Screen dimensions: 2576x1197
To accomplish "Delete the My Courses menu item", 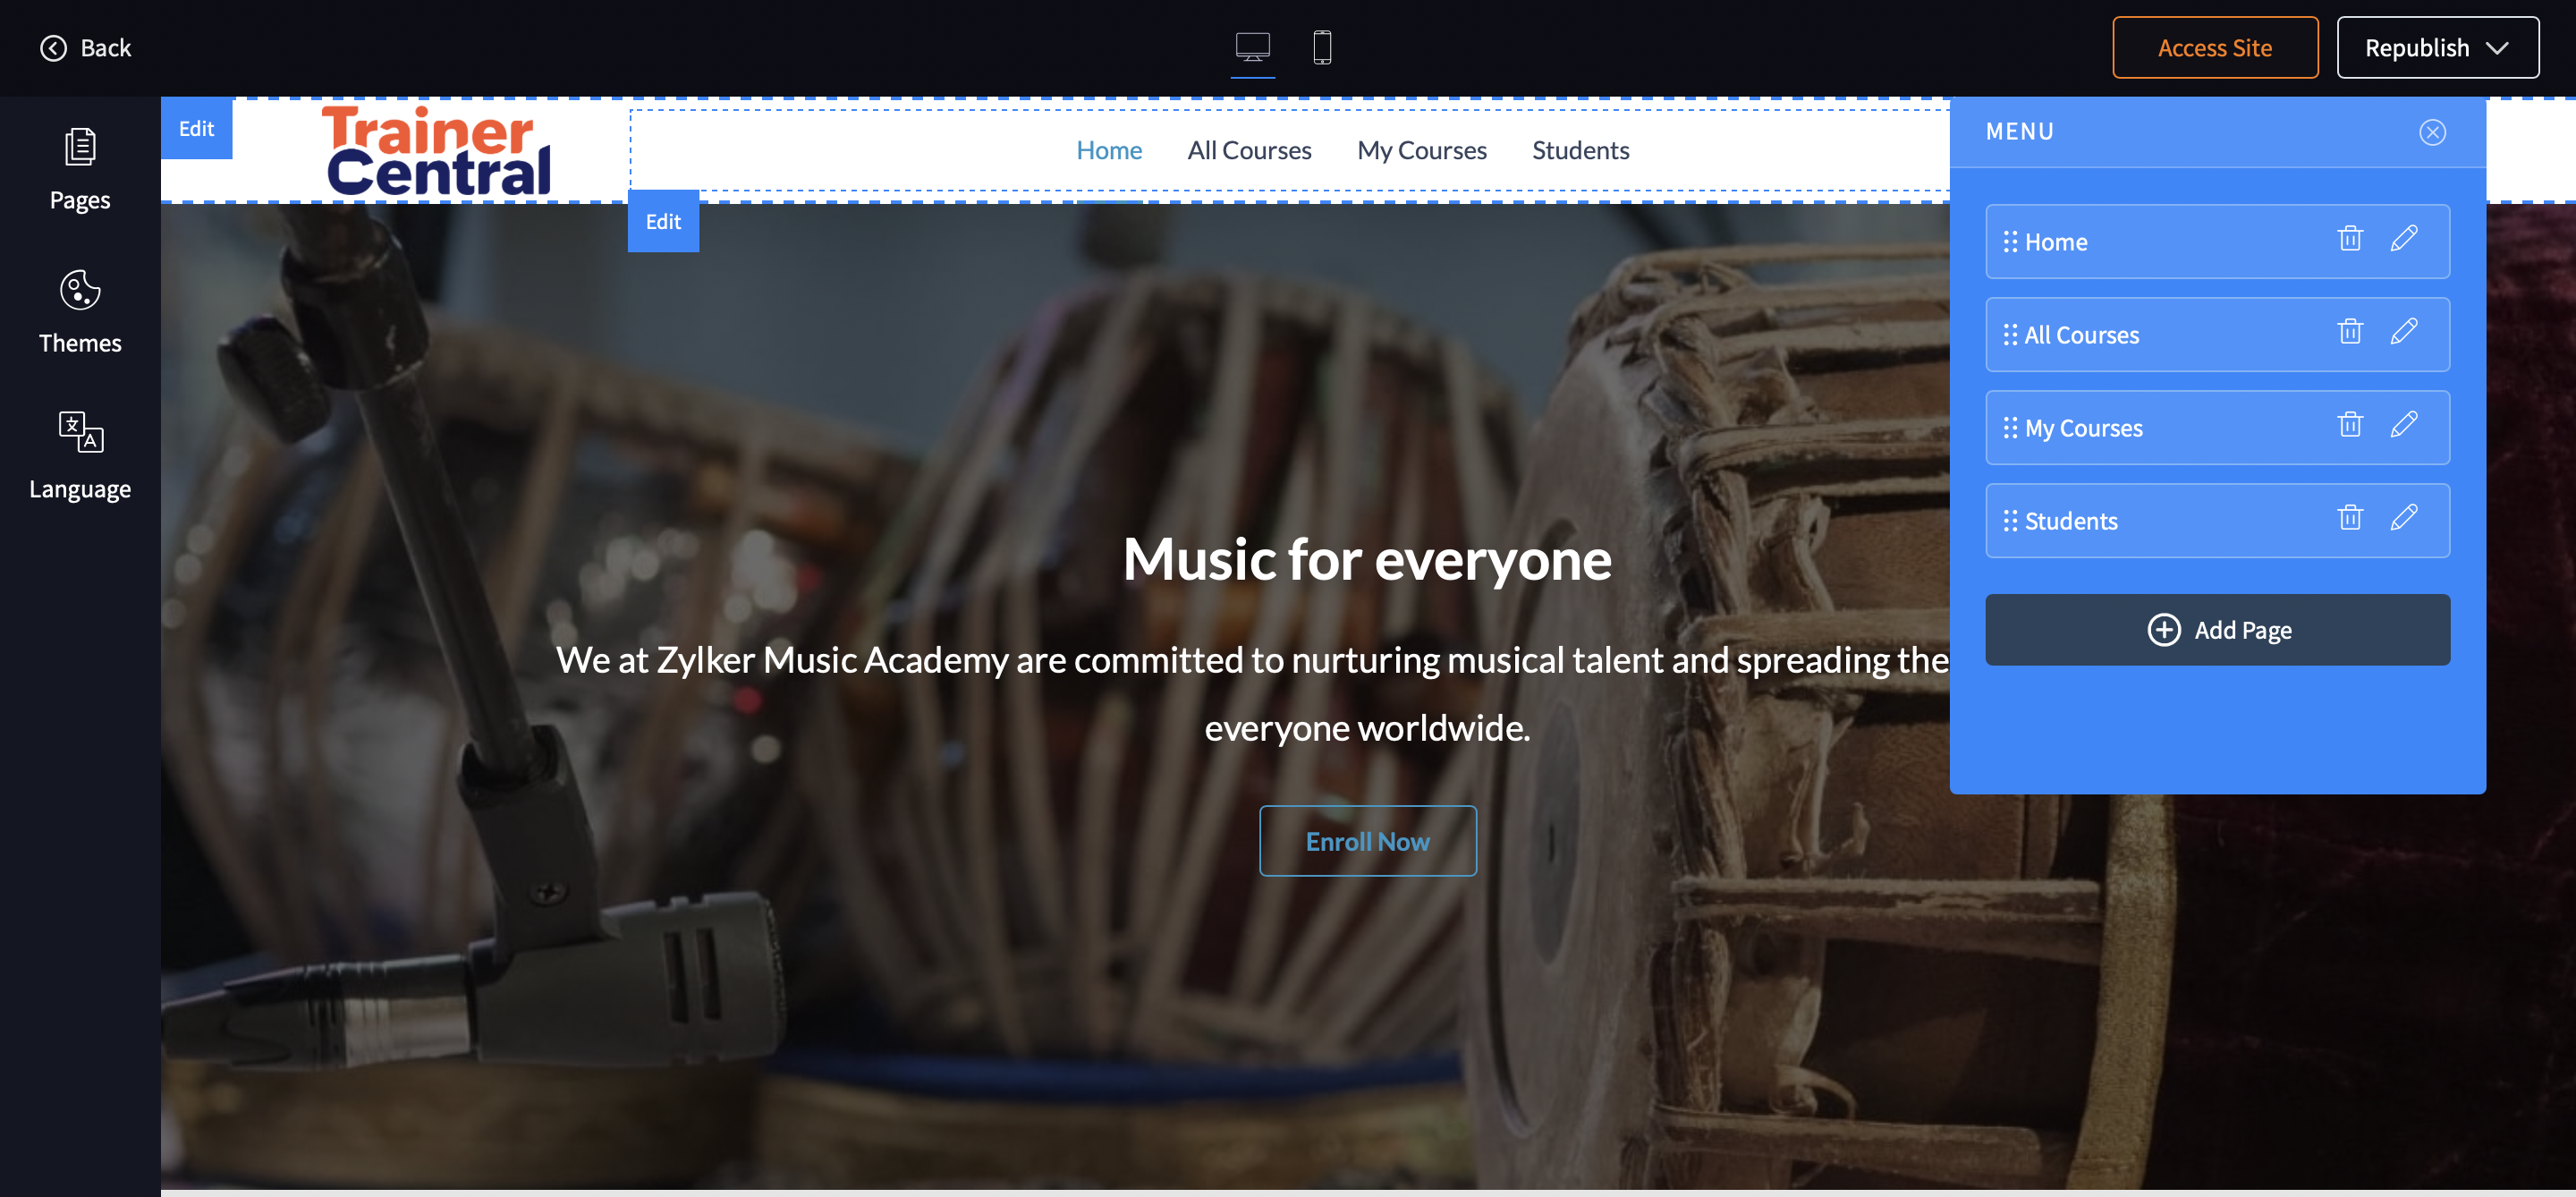I will [2349, 425].
